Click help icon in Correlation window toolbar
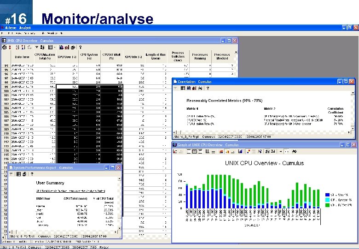 click(x=208, y=88)
